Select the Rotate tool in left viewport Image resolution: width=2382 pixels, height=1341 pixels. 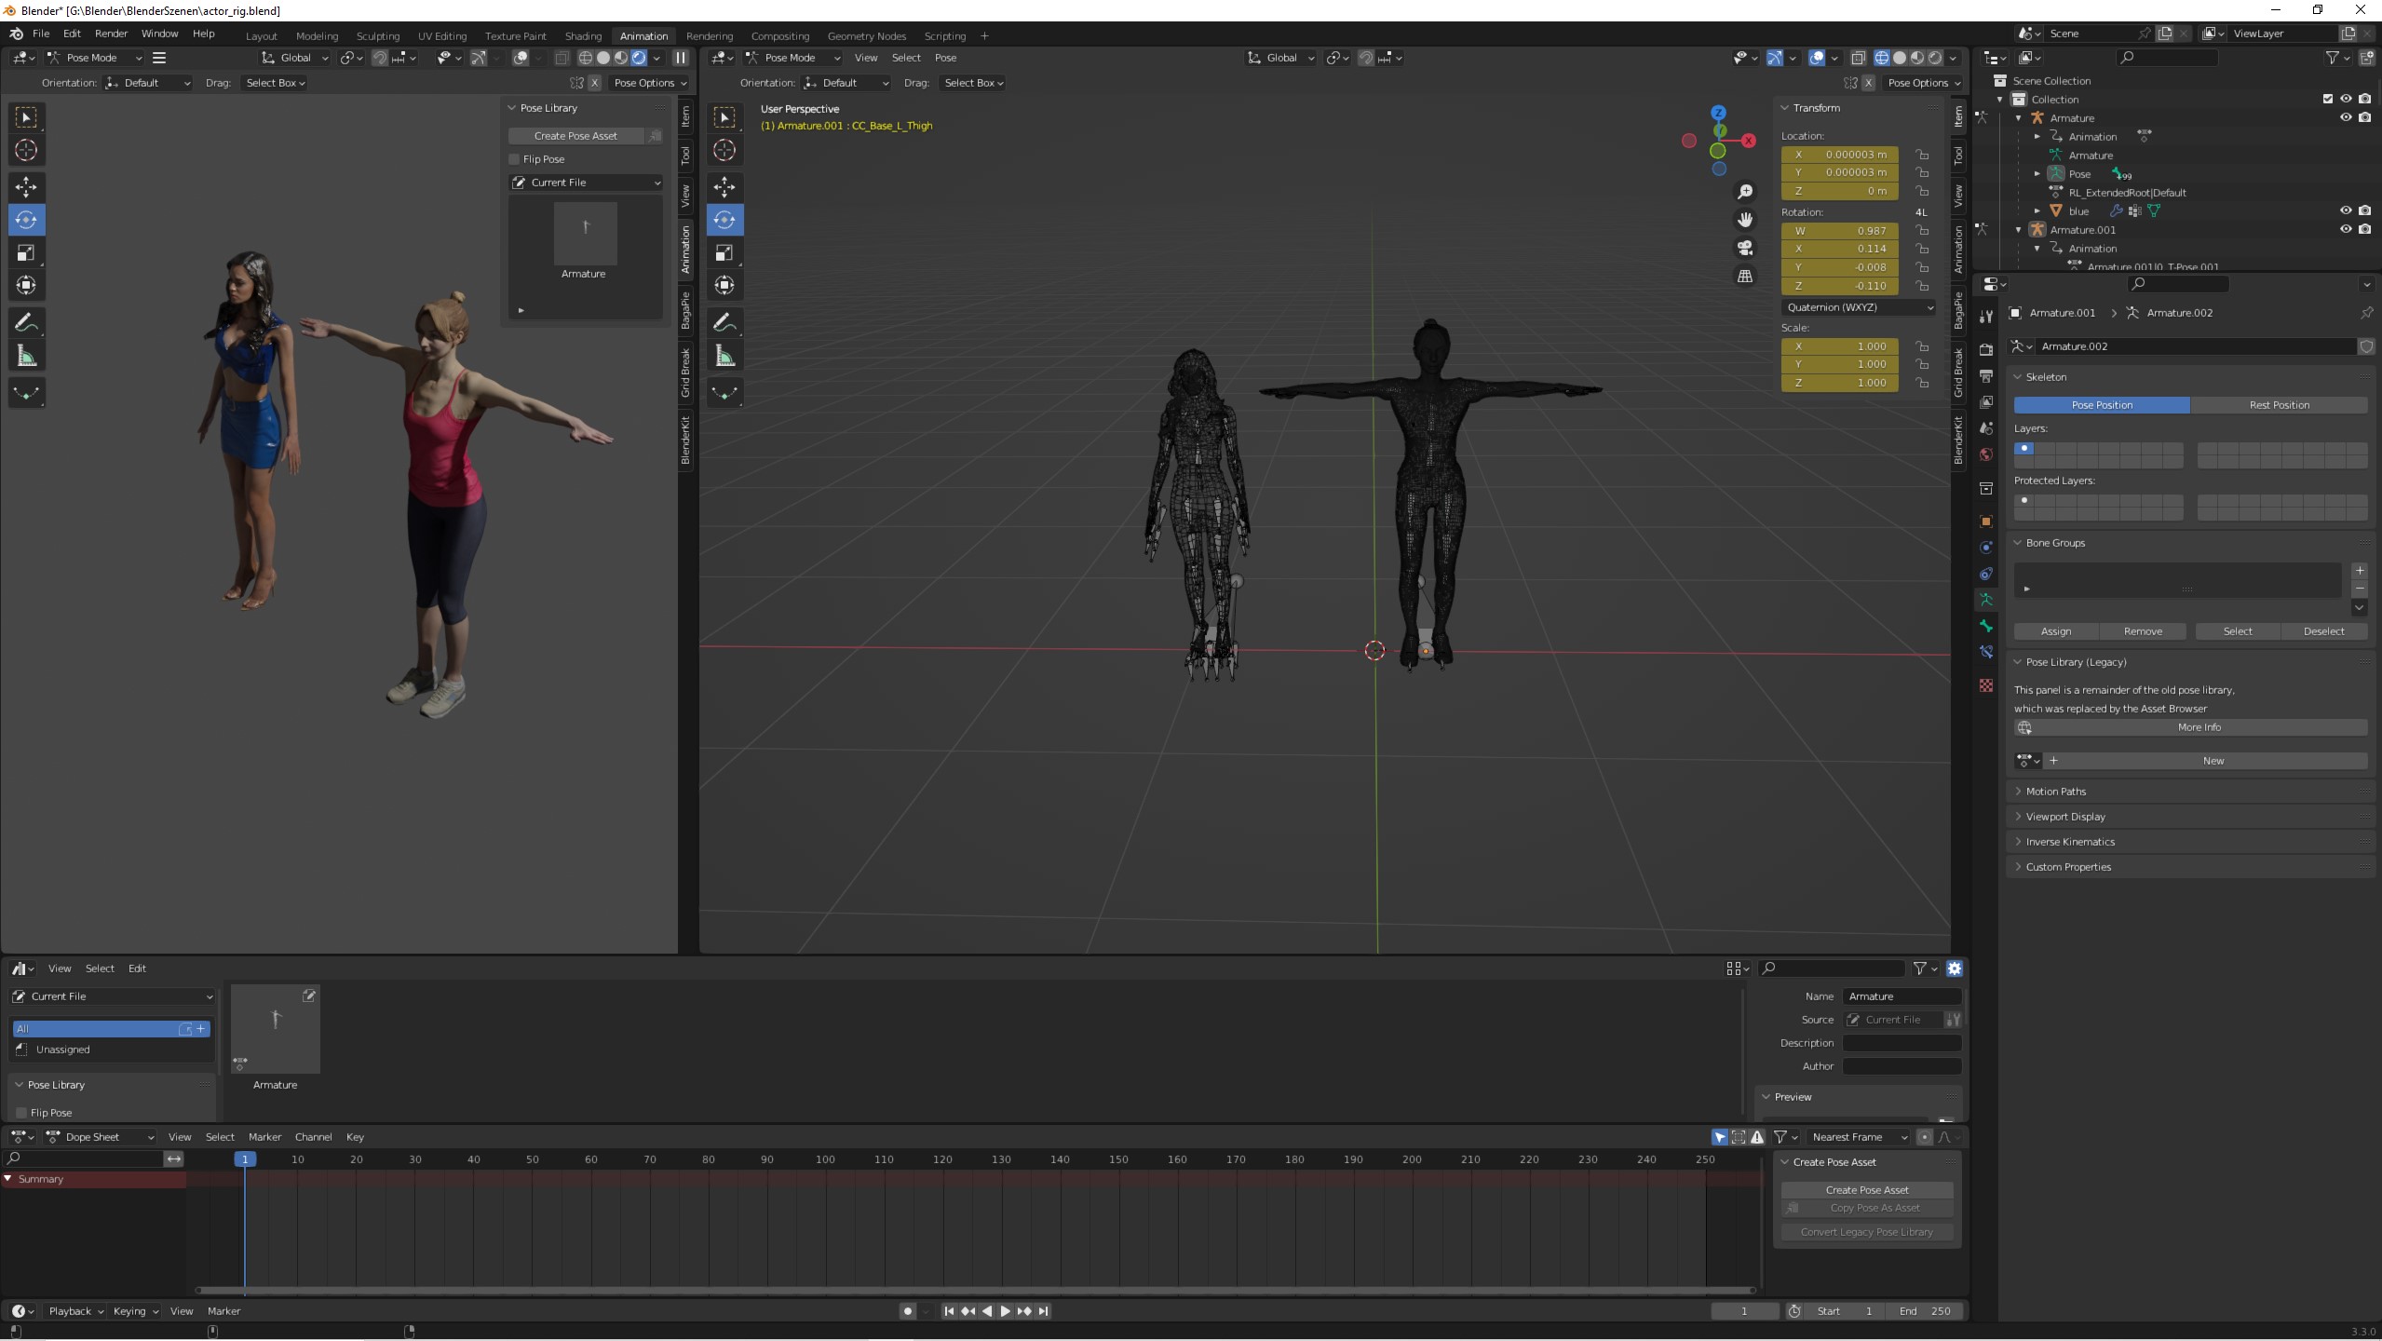click(x=26, y=220)
